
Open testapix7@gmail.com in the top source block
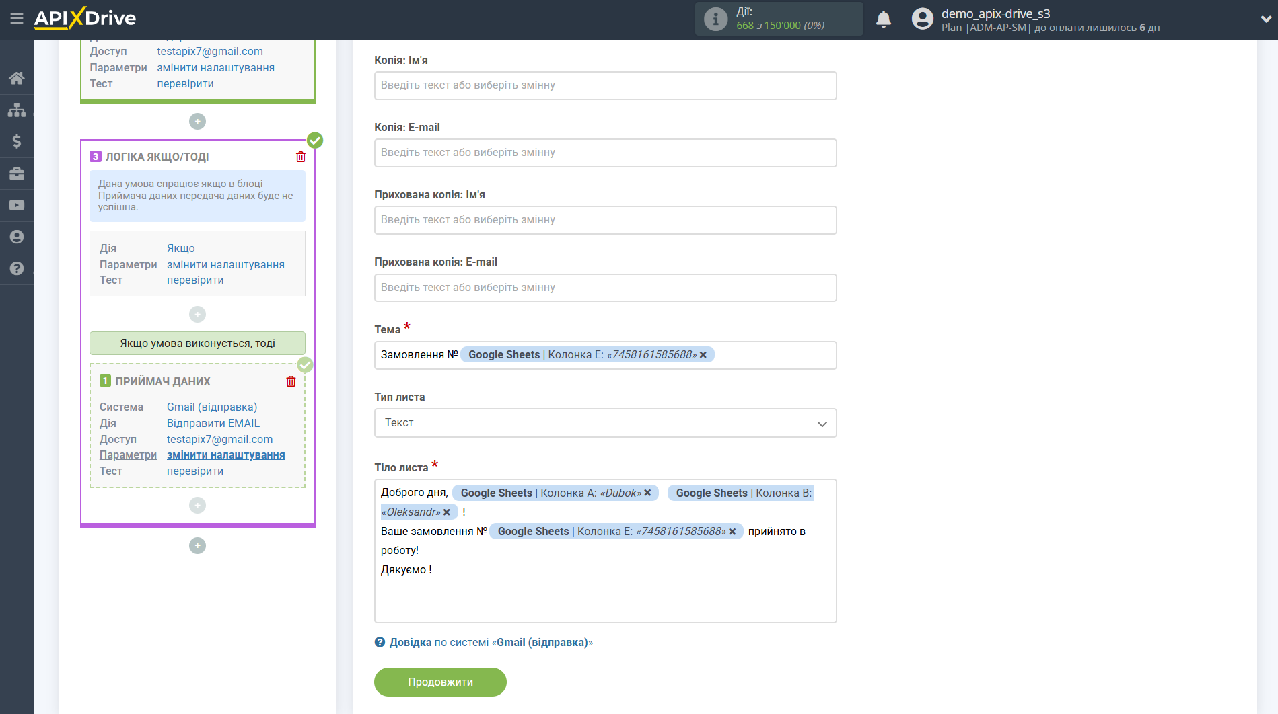(x=210, y=51)
